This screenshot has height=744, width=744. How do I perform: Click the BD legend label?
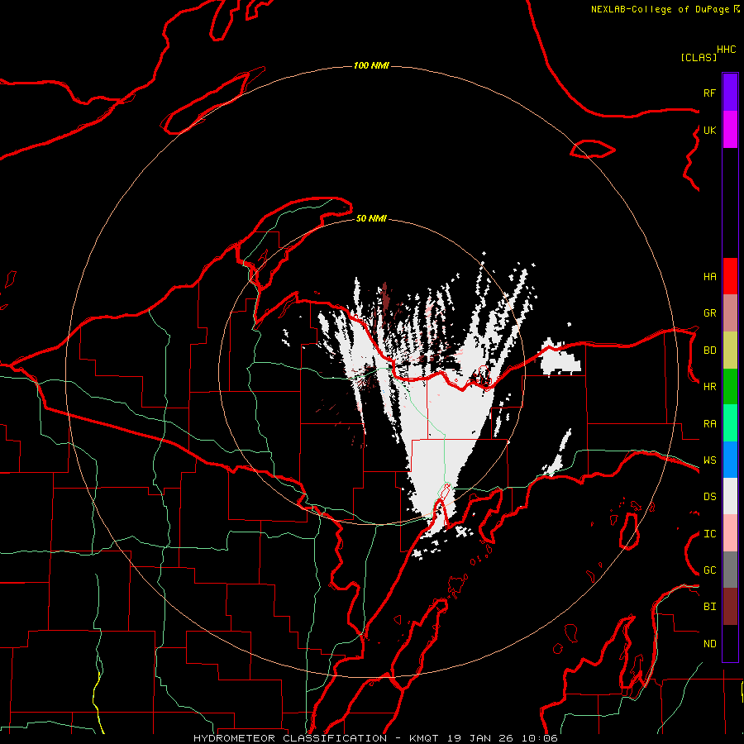pos(709,351)
